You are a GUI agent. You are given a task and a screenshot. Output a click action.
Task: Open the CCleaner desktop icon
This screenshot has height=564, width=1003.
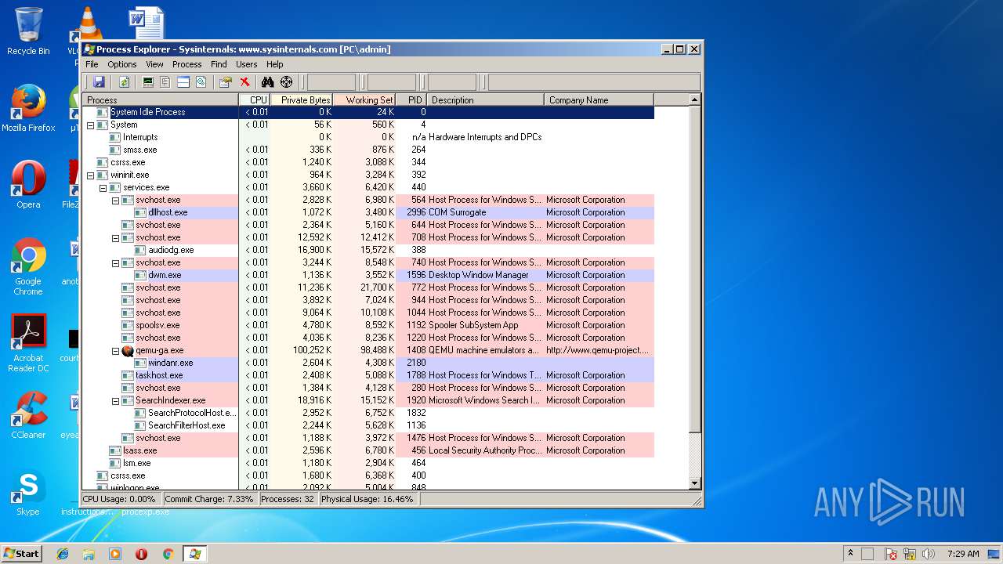point(28,415)
